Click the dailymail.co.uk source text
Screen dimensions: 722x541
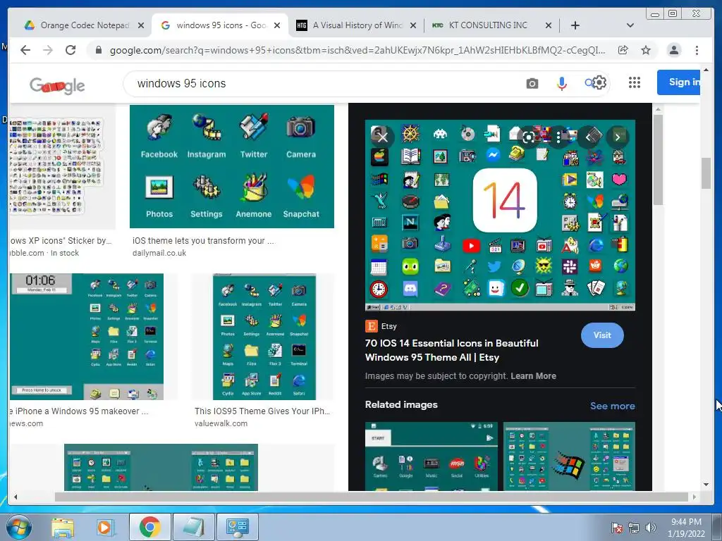pyautogui.click(x=159, y=253)
